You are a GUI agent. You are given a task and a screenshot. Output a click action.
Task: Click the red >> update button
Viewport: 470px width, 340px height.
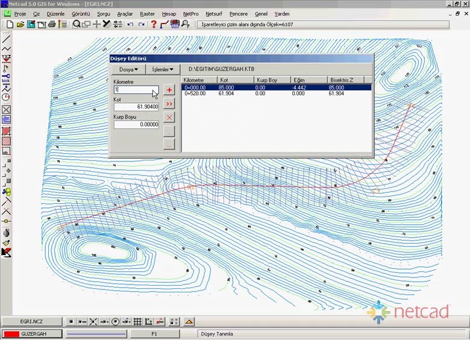pos(169,104)
